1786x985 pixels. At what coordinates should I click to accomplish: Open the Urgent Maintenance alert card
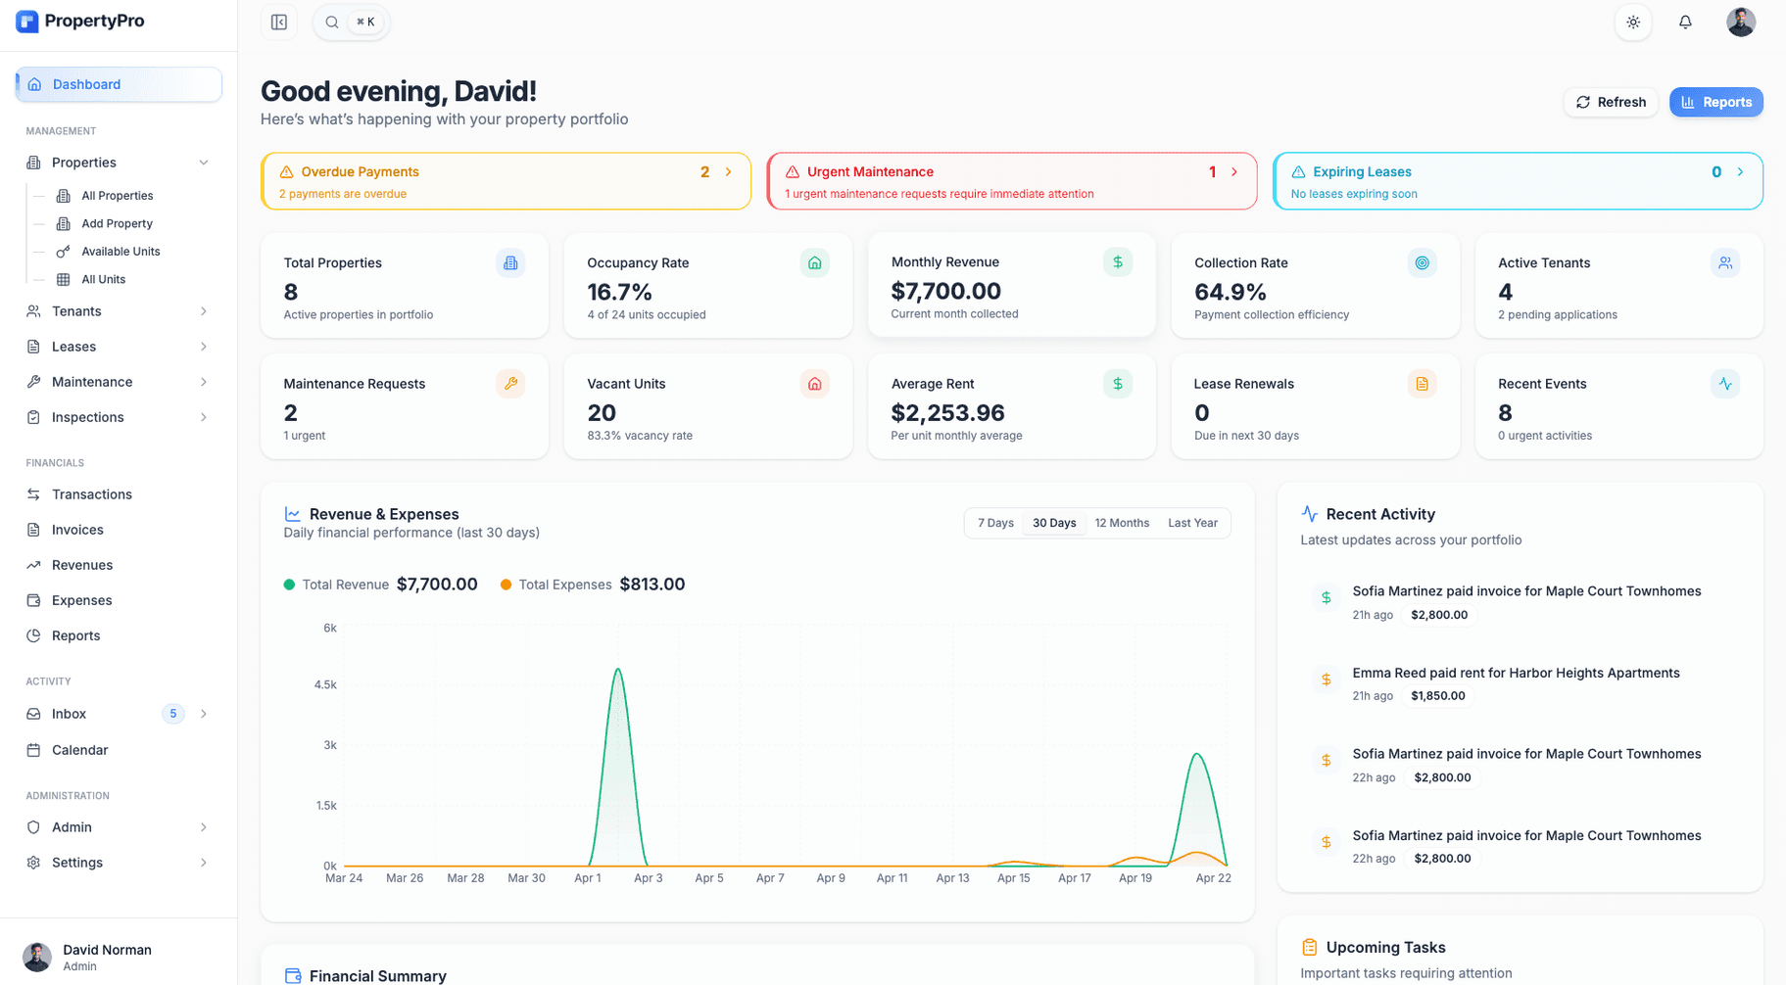(x=1012, y=181)
